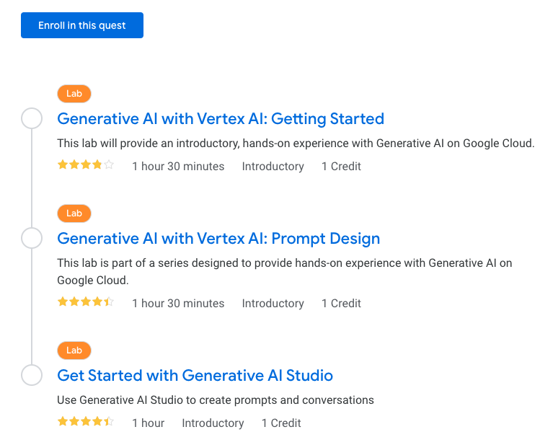Click Introductory level on Getting Started lab
This screenshot has width=553, height=445.
273,167
